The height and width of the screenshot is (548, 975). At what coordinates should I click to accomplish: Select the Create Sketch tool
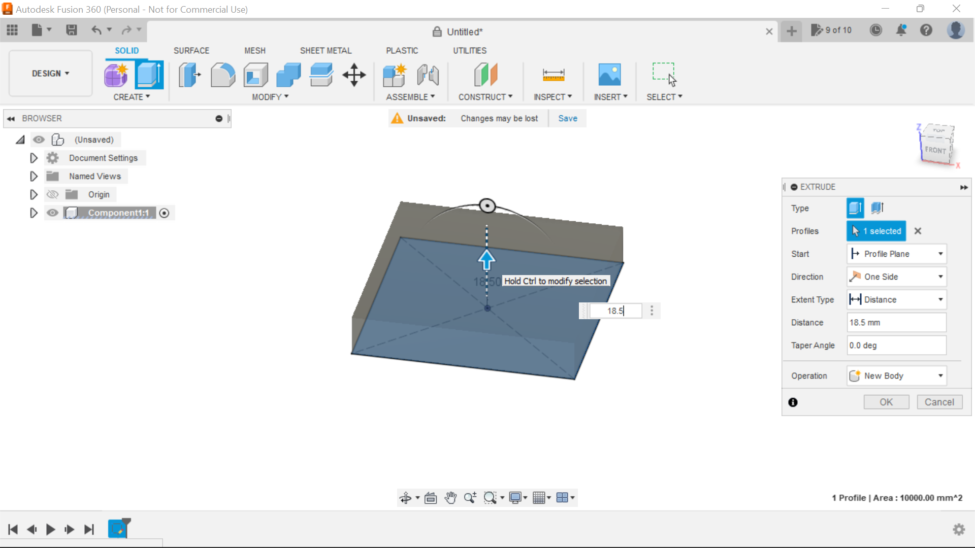[x=116, y=75]
